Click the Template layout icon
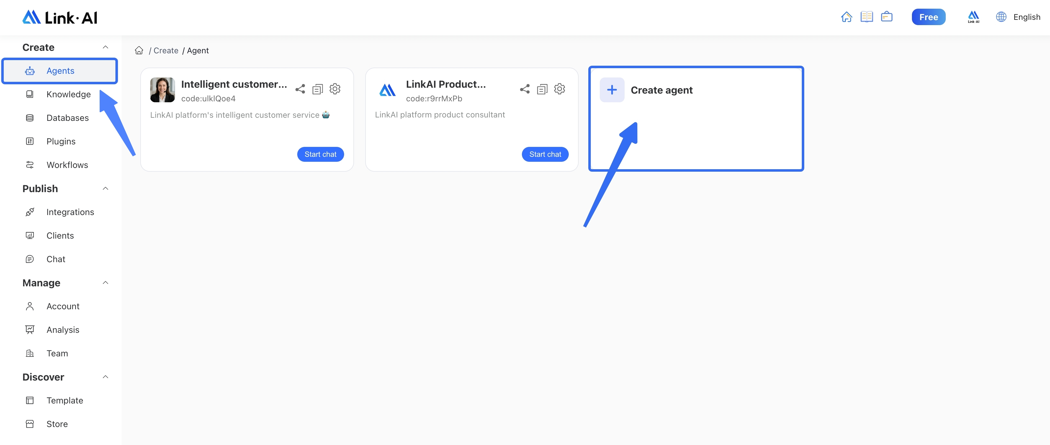This screenshot has height=445, width=1050. (30, 401)
